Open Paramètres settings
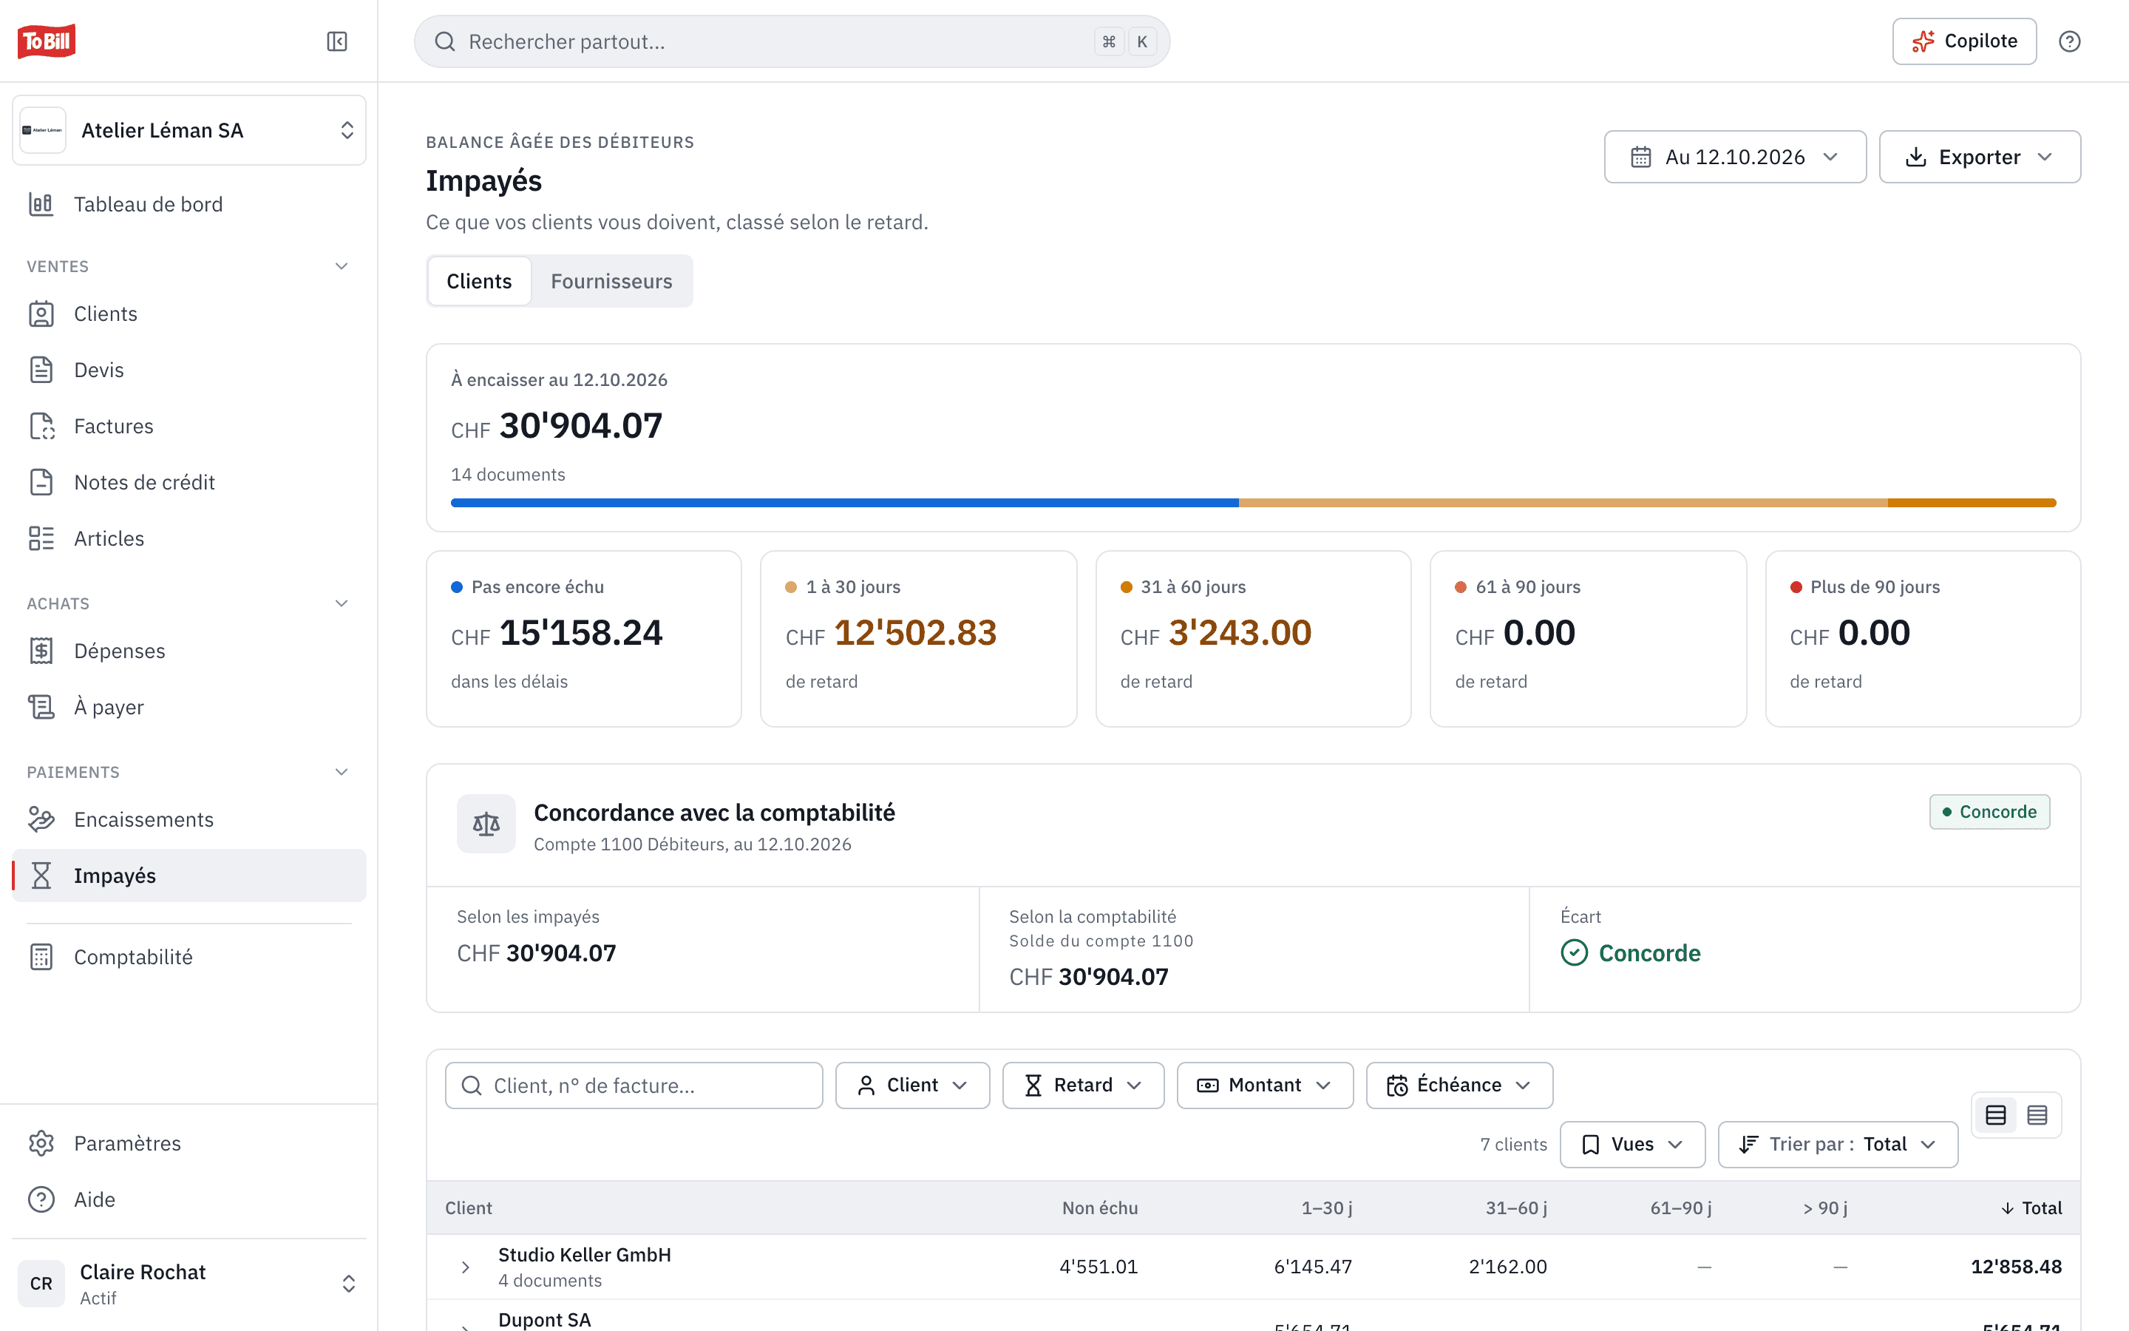 pyautogui.click(x=189, y=1143)
